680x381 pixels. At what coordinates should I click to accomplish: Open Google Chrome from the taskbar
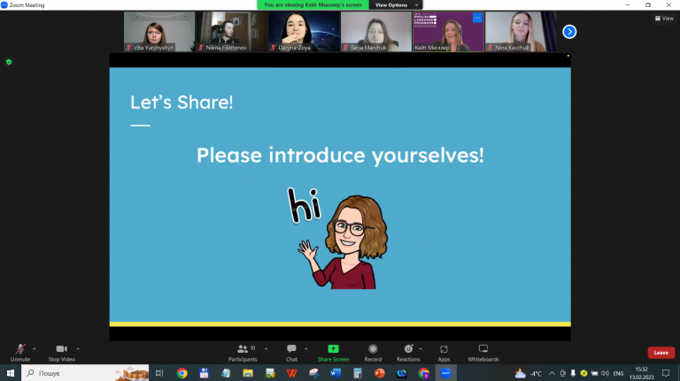point(182,373)
